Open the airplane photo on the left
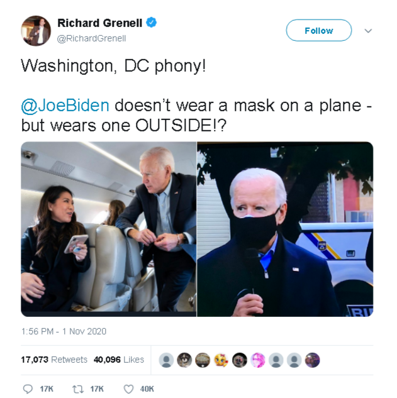The width and height of the screenshot is (397, 398). pos(108,229)
